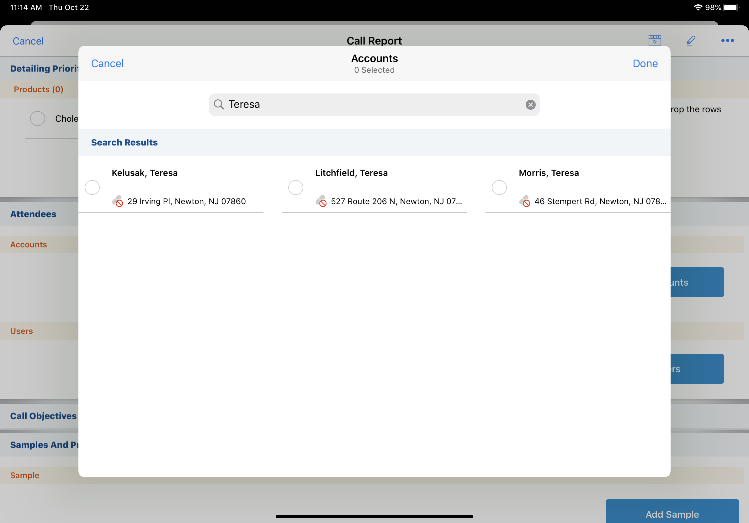Select the Kelusak, Teresa radio button
The height and width of the screenshot is (523, 749).
92,188
